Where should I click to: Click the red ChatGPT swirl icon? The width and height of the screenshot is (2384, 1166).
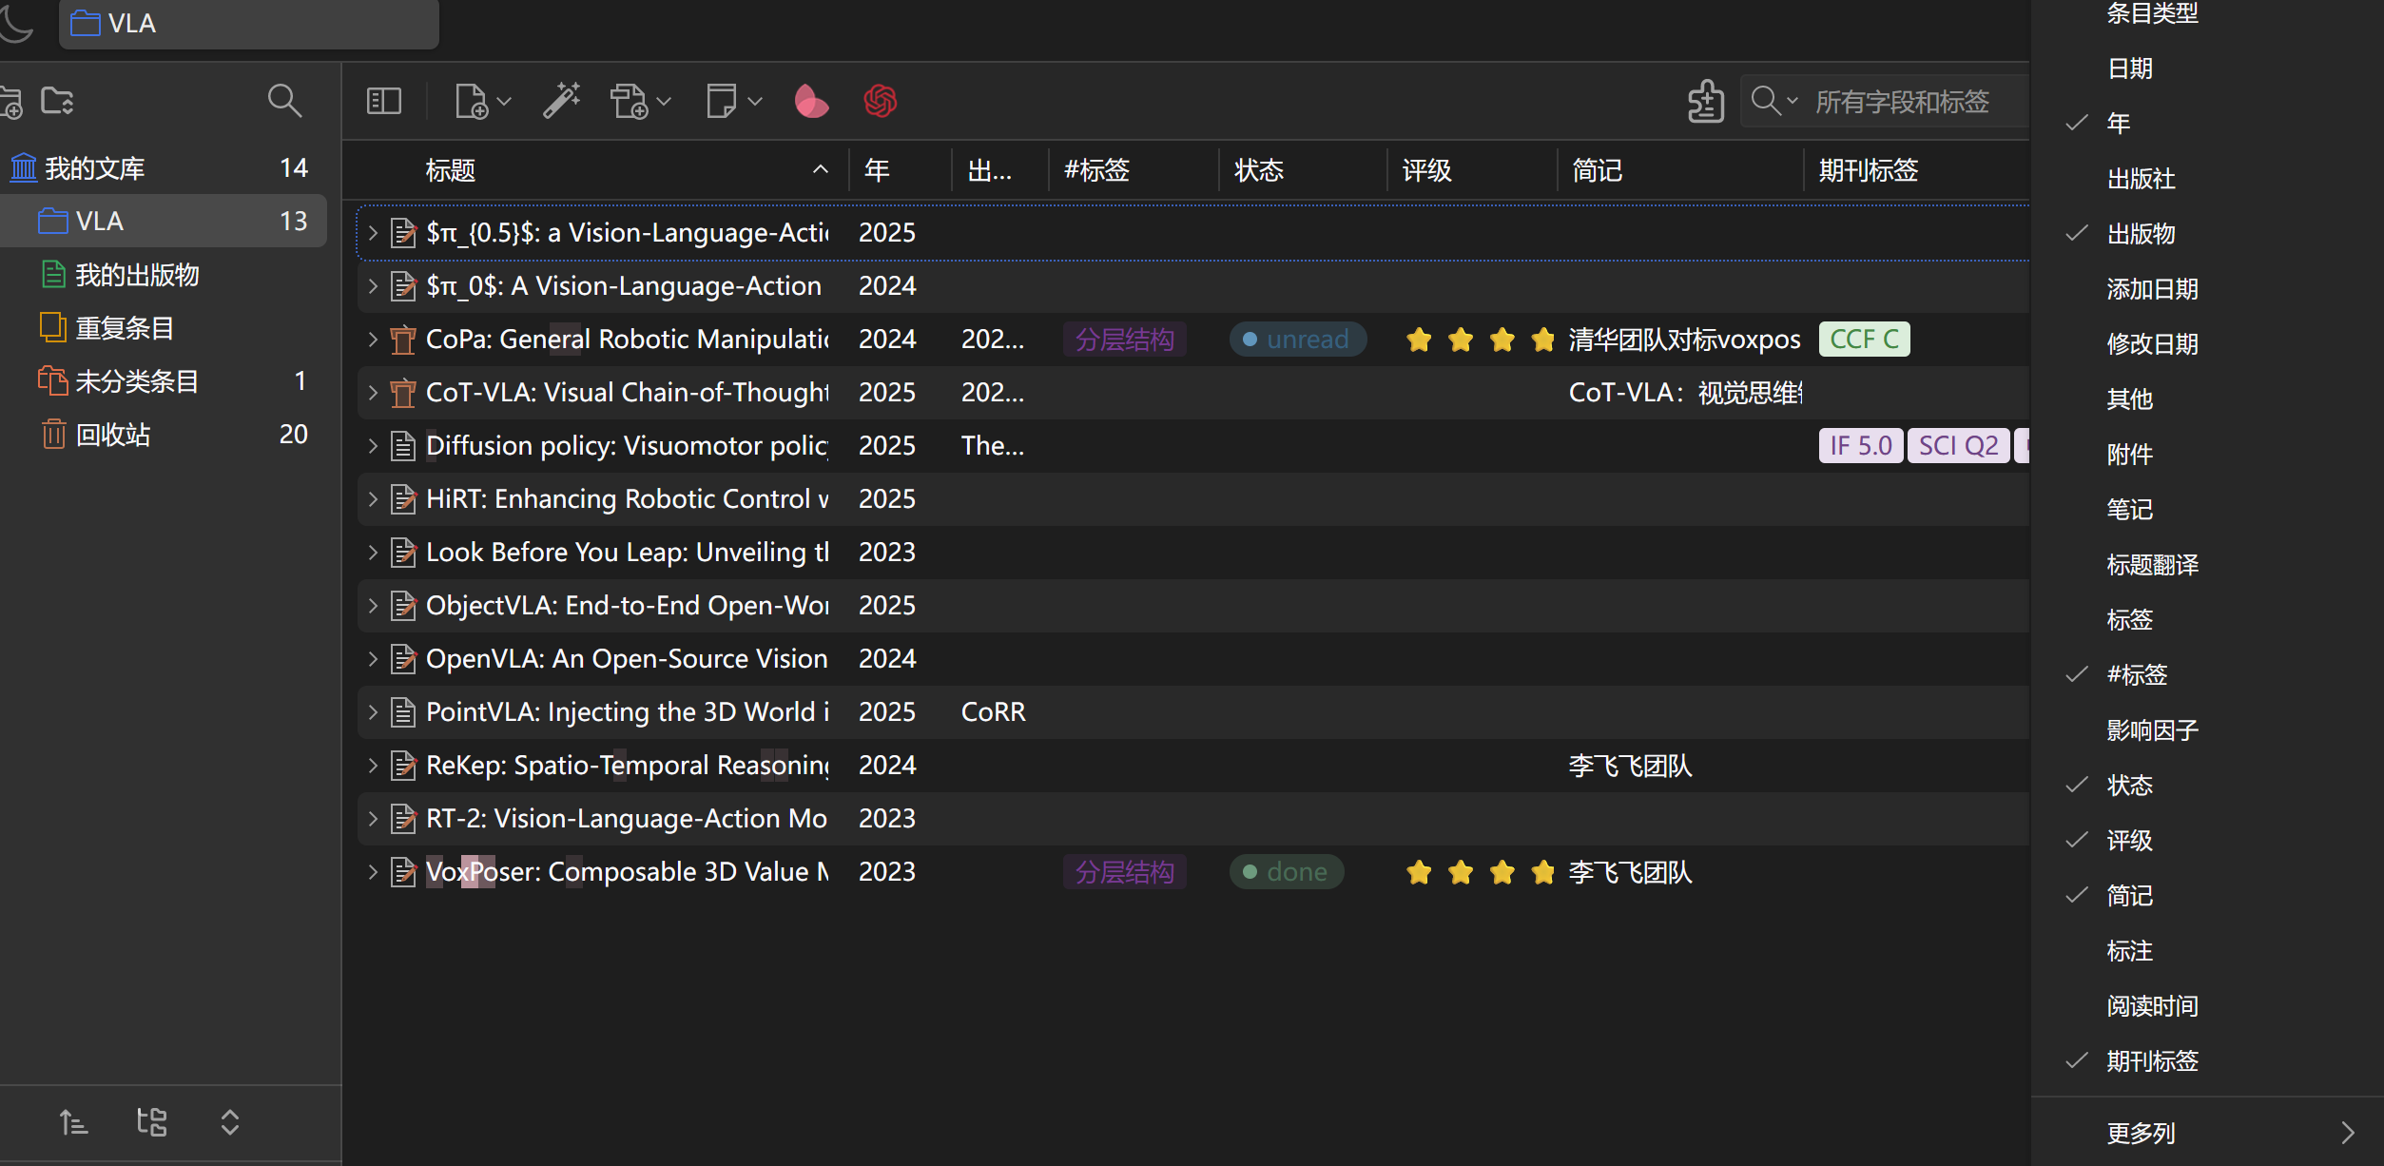(881, 101)
